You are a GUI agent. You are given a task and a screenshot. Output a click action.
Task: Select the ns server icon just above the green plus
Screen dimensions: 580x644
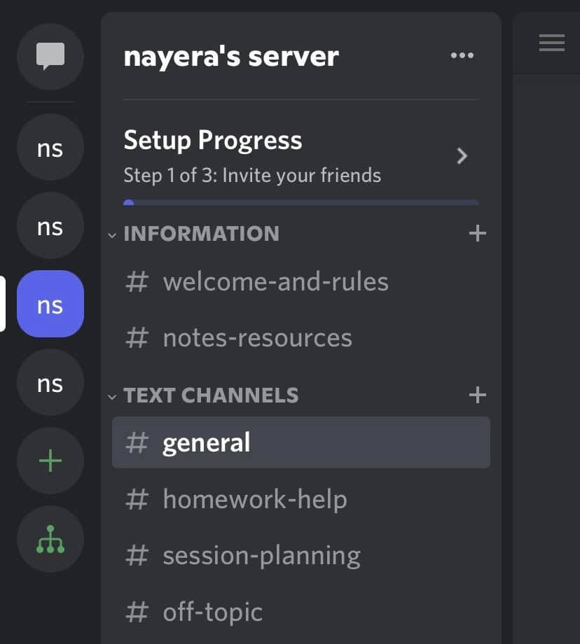[50, 382]
